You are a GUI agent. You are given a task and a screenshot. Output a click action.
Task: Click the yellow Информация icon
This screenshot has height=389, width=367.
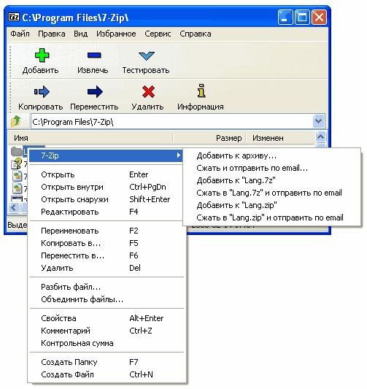(201, 90)
